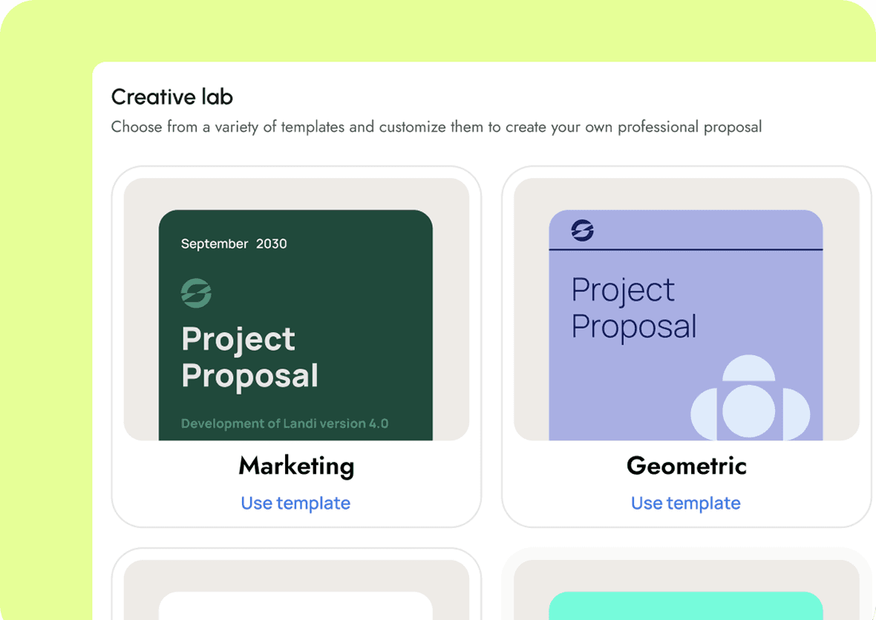Image resolution: width=876 pixels, height=620 pixels.
Task: Select the Geometric title label
Action: 686,466
